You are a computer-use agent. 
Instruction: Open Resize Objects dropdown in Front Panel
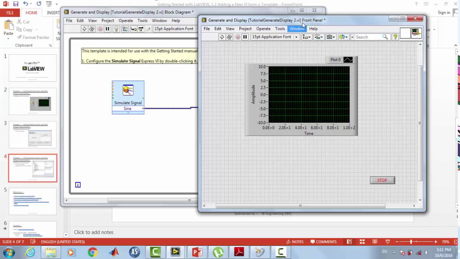click(x=331, y=37)
